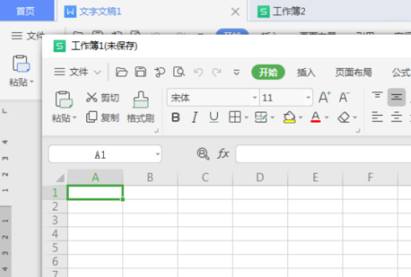Click inside the formula bar
411x277 pixels.
coord(323,154)
